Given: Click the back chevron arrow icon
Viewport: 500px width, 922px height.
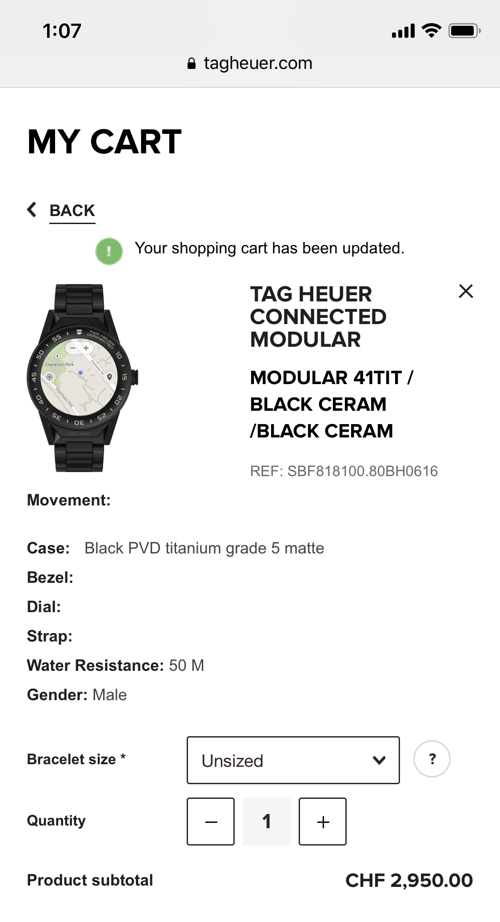Looking at the screenshot, I should tap(32, 210).
